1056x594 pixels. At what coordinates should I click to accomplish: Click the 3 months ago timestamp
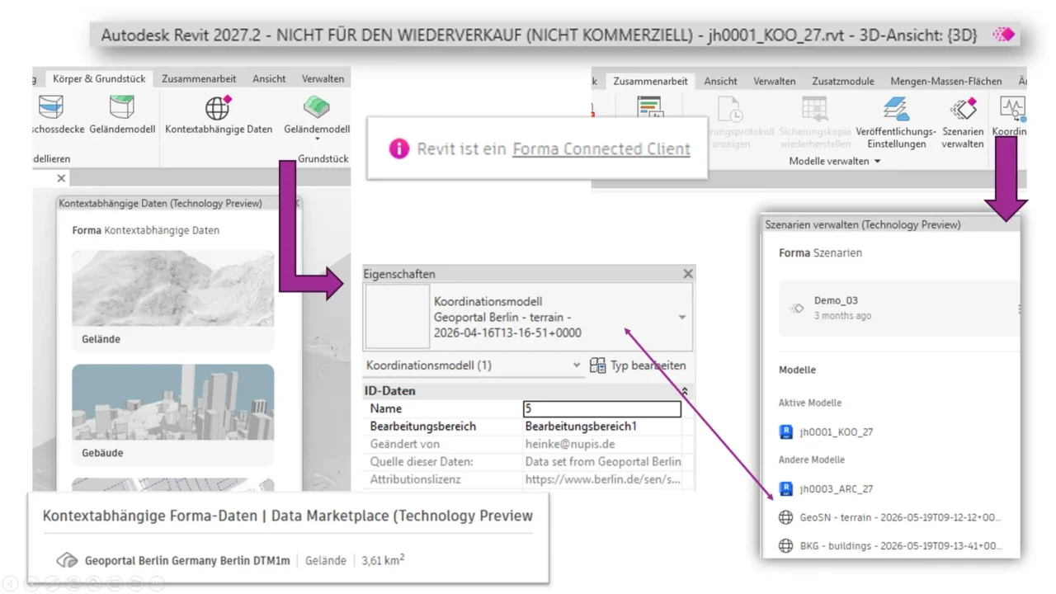[842, 316]
